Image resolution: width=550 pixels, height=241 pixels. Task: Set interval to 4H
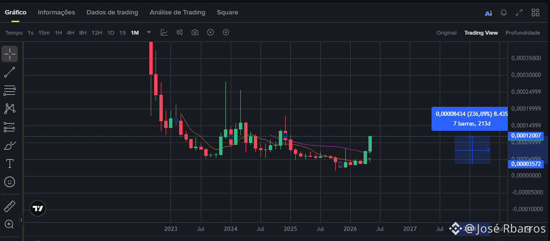point(70,33)
